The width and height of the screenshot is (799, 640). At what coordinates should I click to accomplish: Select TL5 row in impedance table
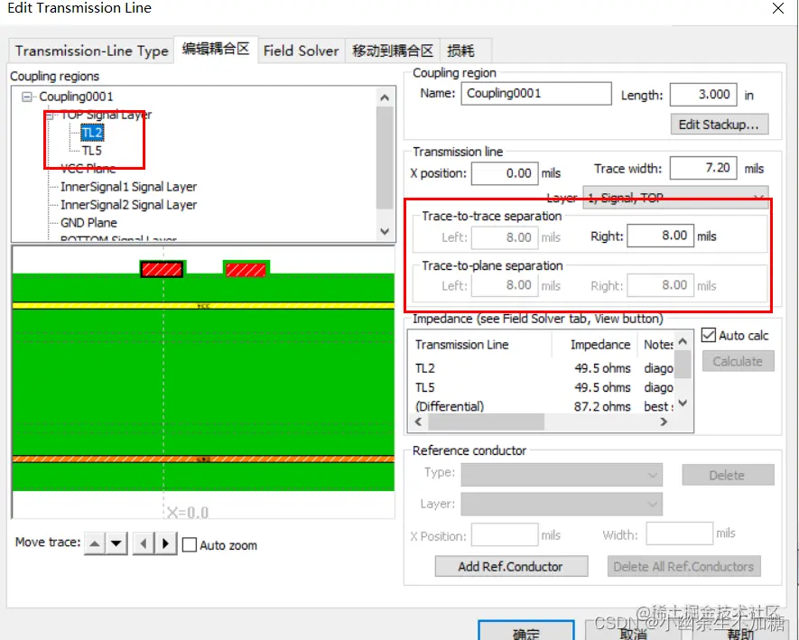tap(544, 388)
